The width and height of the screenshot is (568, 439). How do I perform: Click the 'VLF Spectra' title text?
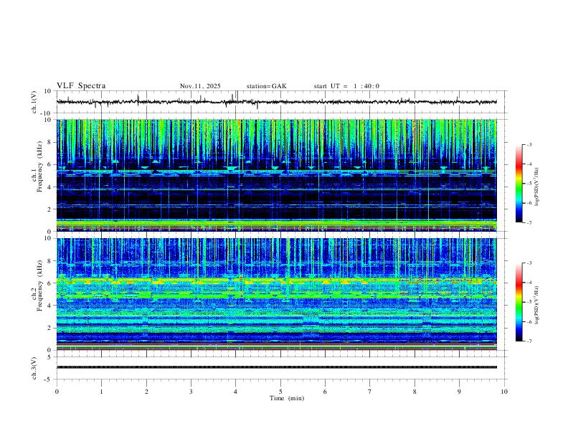click(x=81, y=86)
